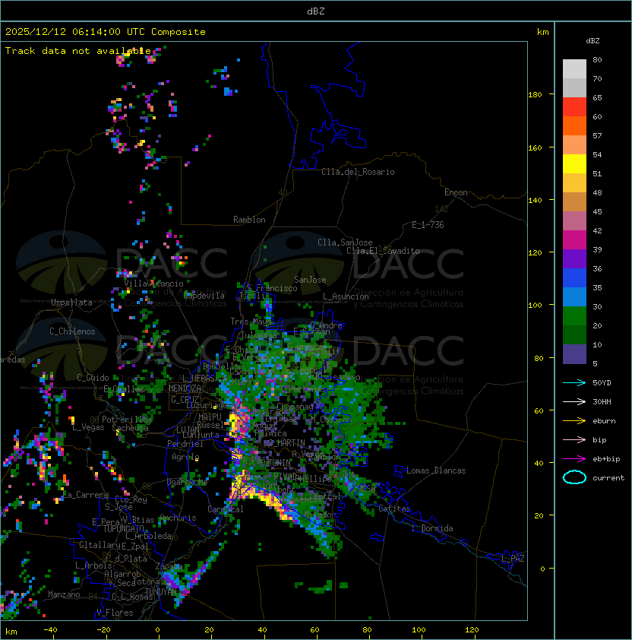Click the 'Carrizal' map label
This screenshot has height=640, width=632.
click(x=226, y=509)
